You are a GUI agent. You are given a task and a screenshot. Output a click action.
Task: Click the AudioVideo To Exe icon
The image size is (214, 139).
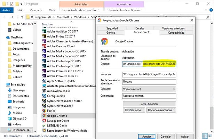coord(44,91)
